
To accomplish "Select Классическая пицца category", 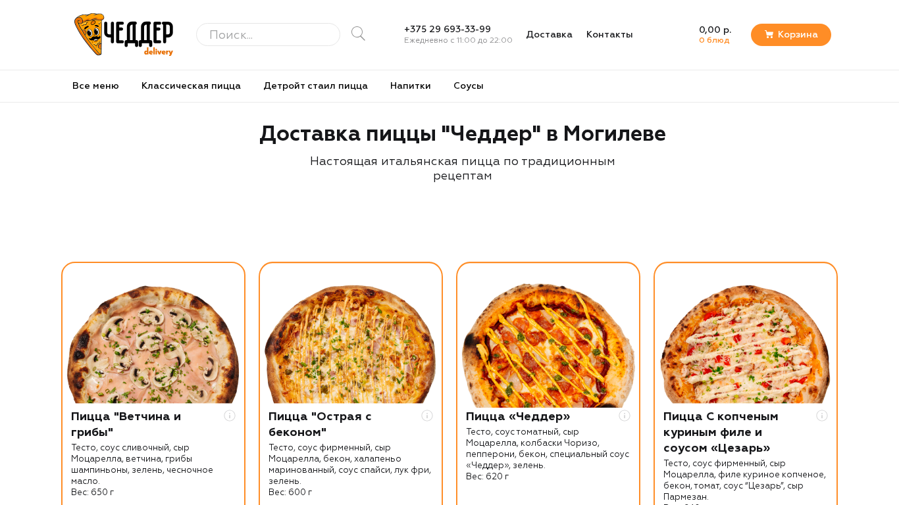I will (x=191, y=86).
